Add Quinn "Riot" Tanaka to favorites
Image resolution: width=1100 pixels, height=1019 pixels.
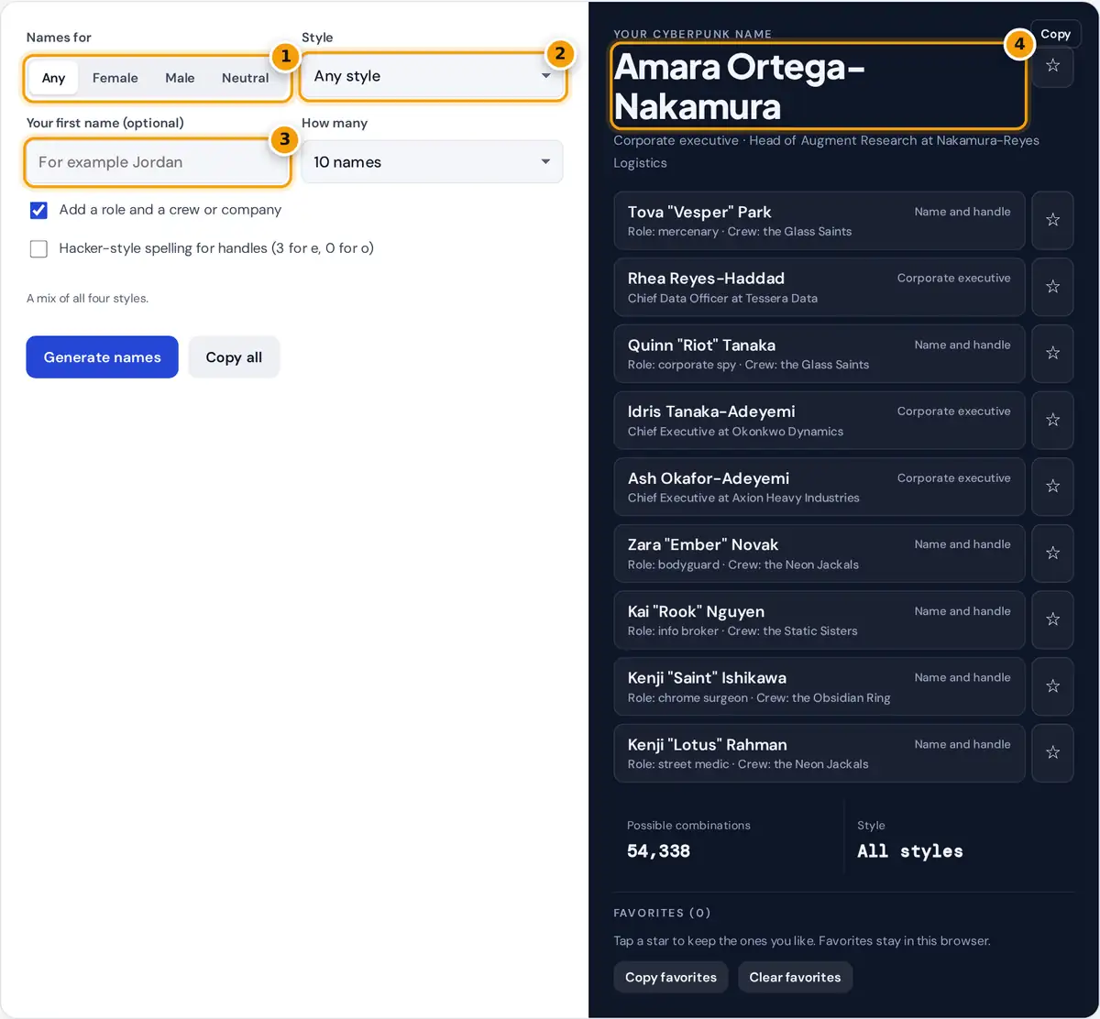tap(1052, 354)
